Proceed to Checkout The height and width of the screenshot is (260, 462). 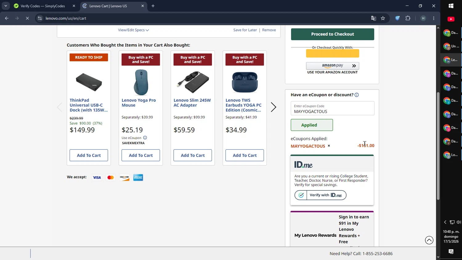(333, 34)
